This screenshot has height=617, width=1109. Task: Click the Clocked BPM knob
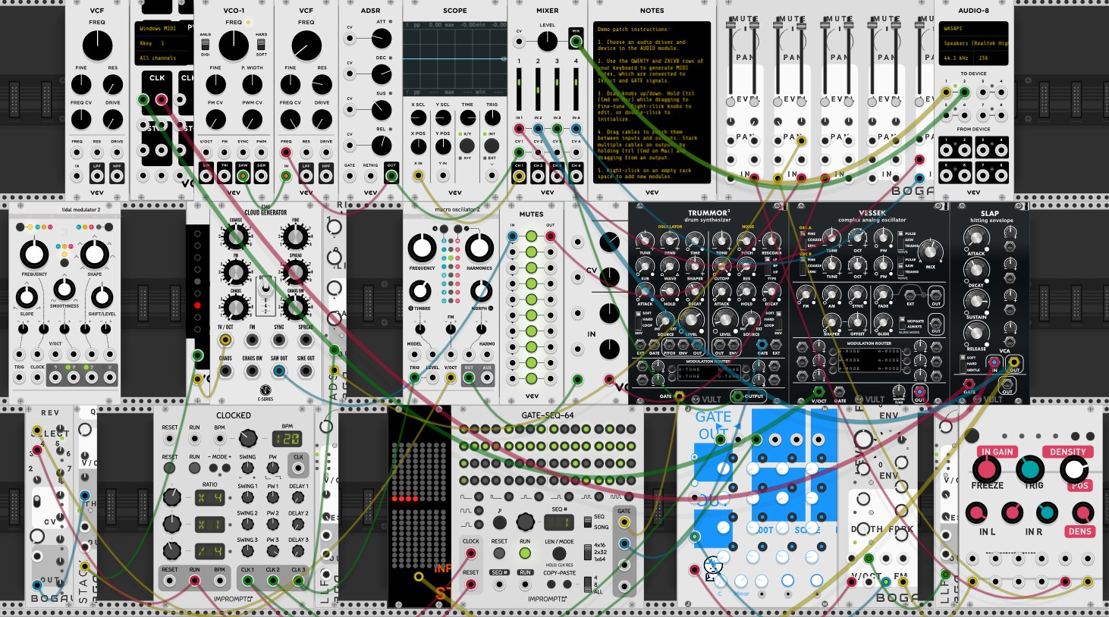tap(247, 438)
